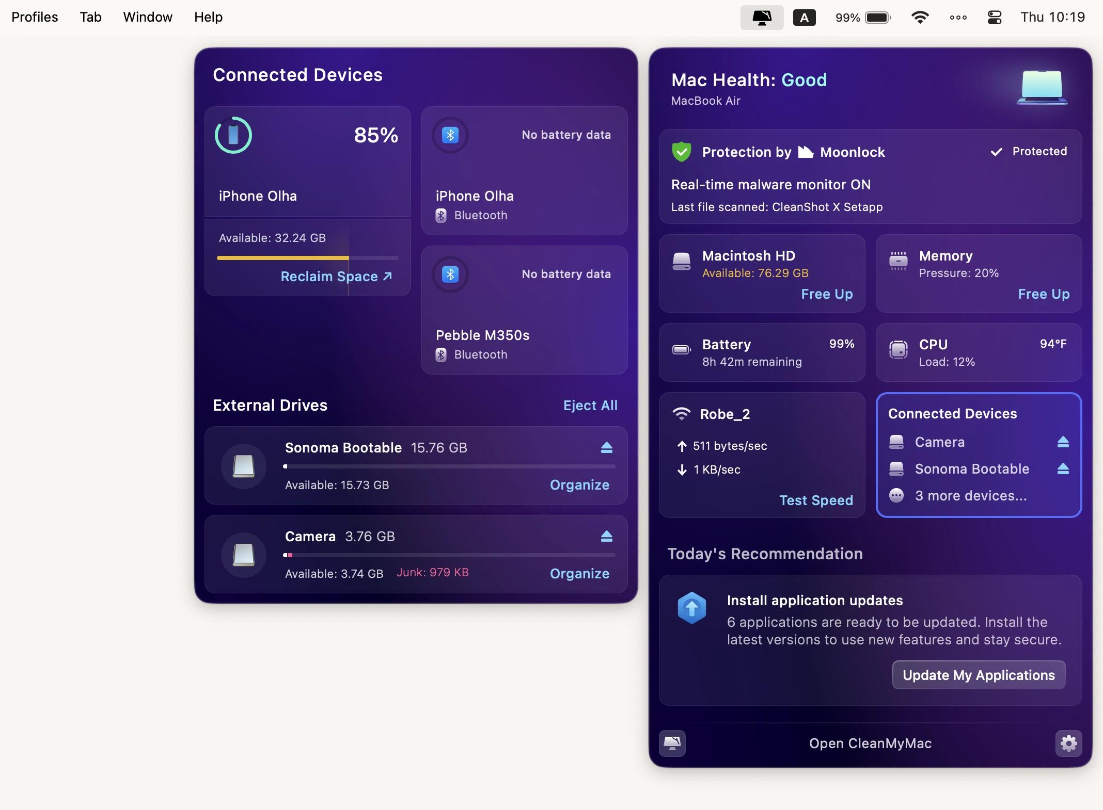Click the Battery tile icon

click(x=682, y=350)
